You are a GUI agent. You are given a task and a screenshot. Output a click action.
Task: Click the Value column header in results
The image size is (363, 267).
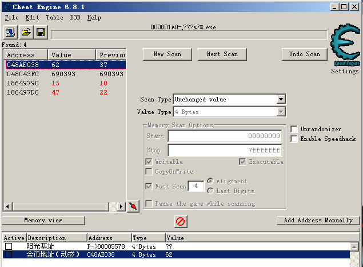[72, 55]
